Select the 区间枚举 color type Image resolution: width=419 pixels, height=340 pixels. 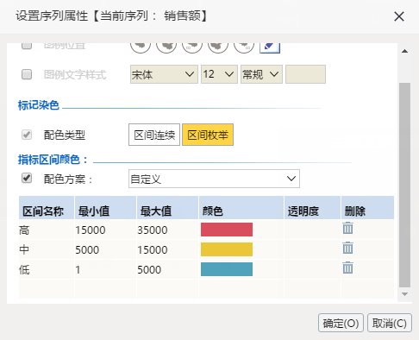pos(208,135)
